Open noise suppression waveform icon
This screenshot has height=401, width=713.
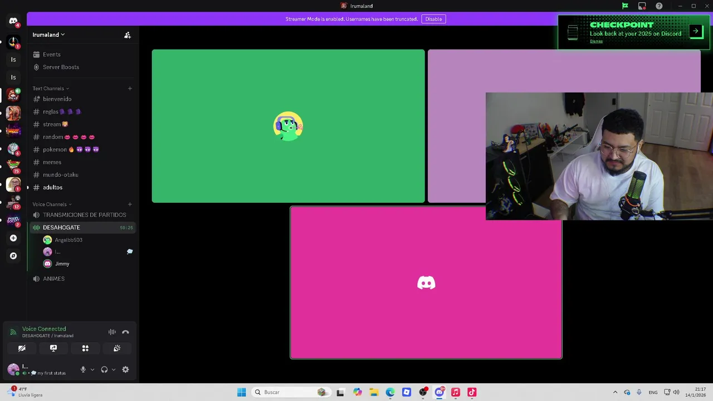[x=112, y=332]
